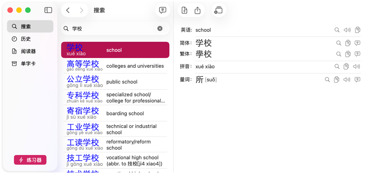Click the yellow minimize window button
Screen dimensions: 367x174
19,10
